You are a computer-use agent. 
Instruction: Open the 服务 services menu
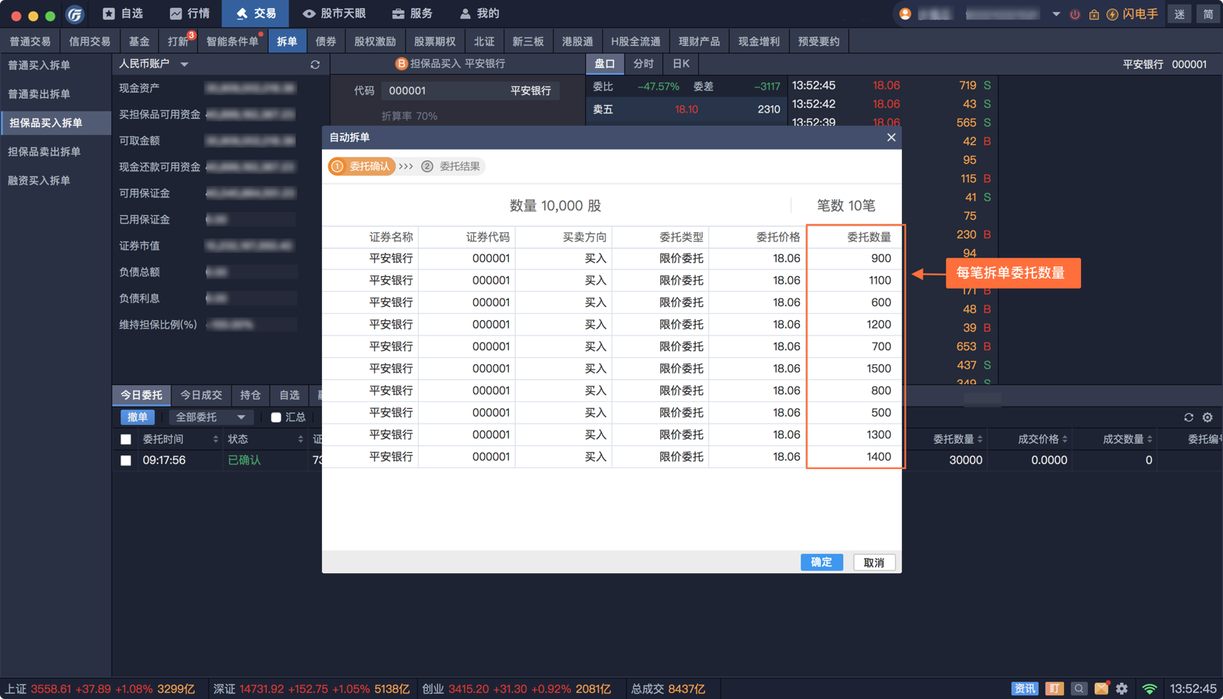pyautogui.click(x=412, y=14)
